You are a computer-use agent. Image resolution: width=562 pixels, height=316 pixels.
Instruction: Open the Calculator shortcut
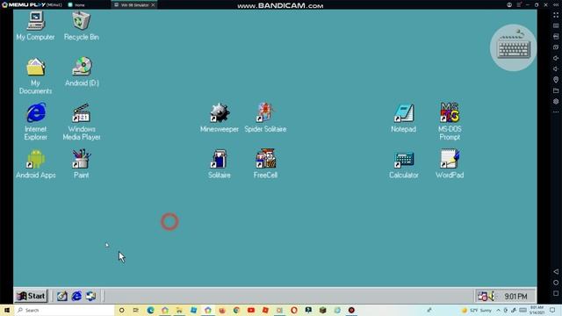coord(404,164)
